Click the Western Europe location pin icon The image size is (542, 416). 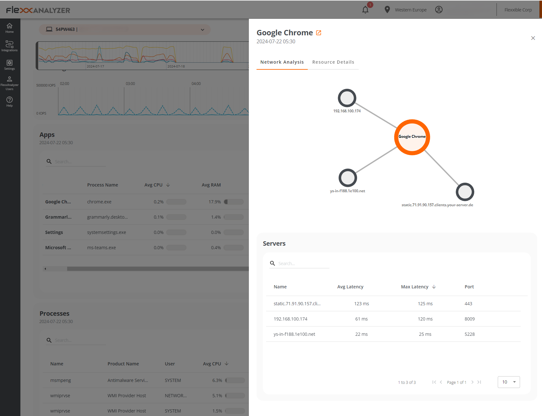point(387,10)
